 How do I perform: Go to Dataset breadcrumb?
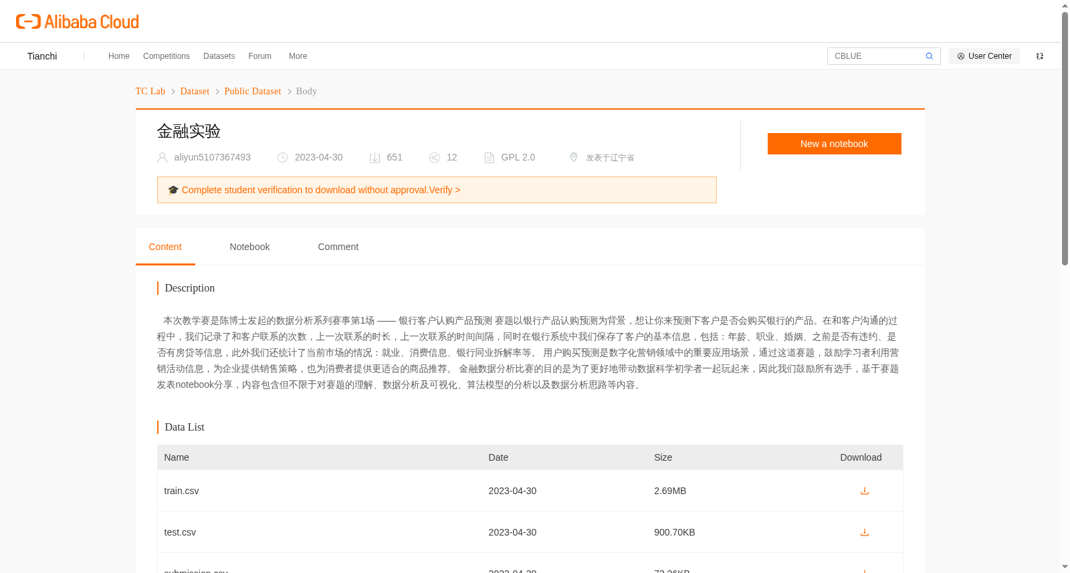point(195,91)
